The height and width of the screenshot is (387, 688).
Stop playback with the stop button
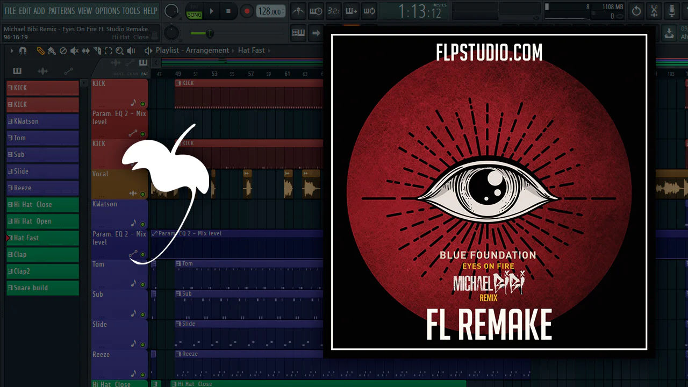tap(228, 11)
